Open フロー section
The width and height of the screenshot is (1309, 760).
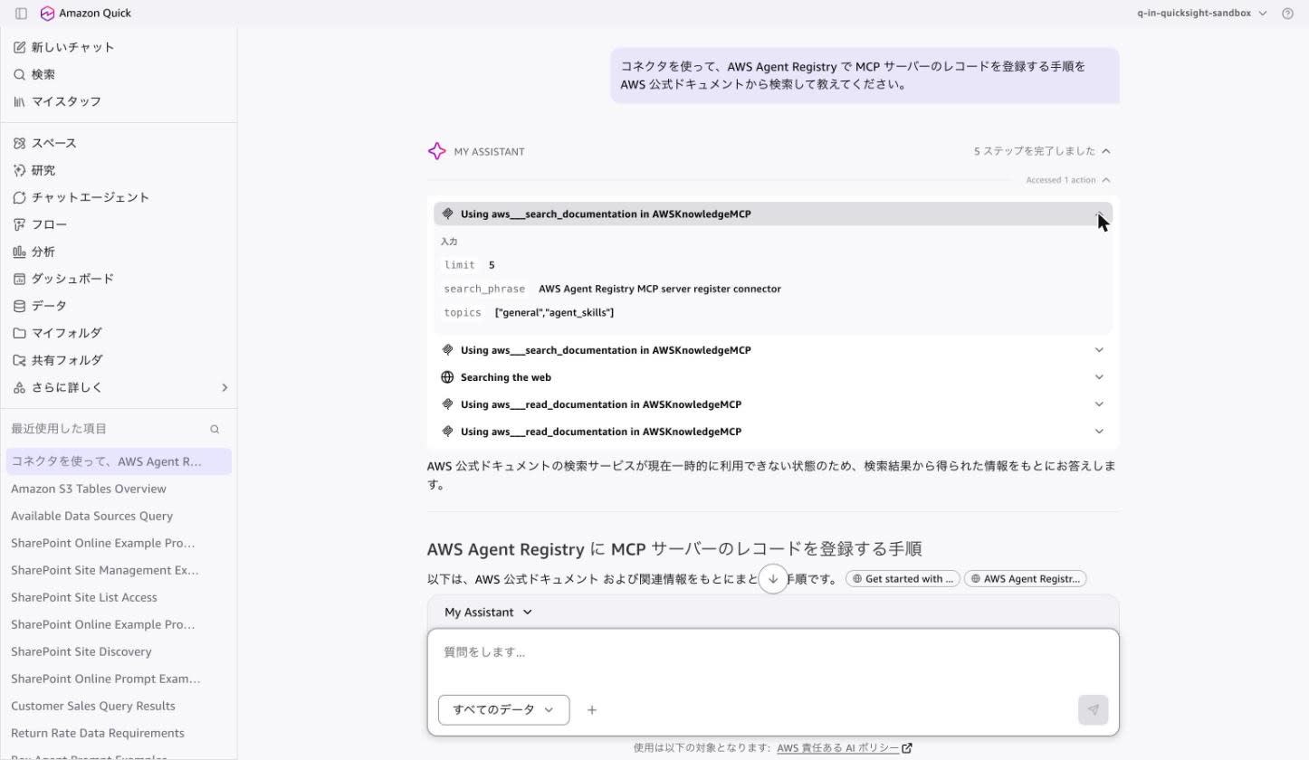[x=41, y=224]
